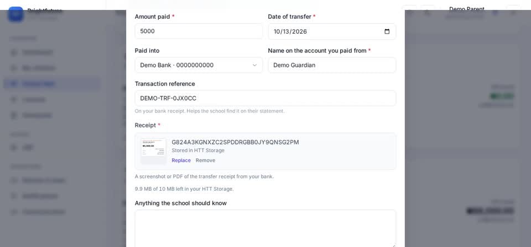Screen dimensions: 531x247
Task: Click the Brightfuture logo icon in the sidebar
Action: (x=15, y=14)
